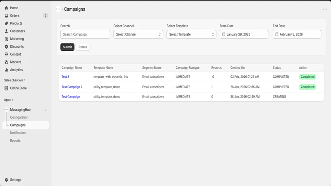
Task: Click the Campaign Runtype column header
Action: [187, 68]
